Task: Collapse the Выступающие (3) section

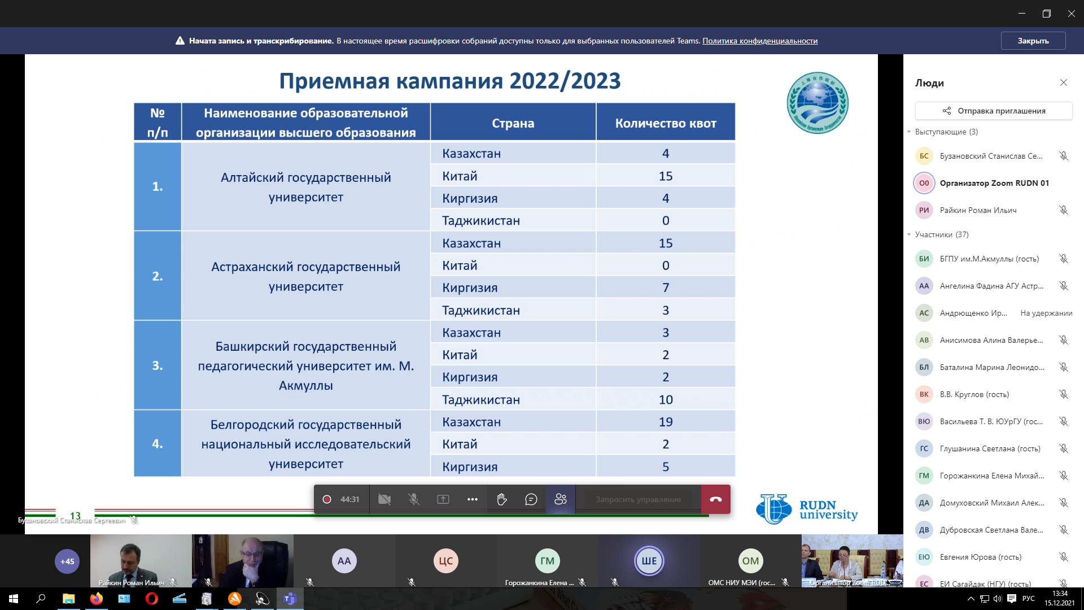Action: [910, 132]
